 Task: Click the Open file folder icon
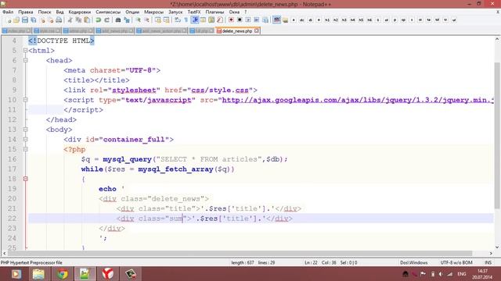16,20
